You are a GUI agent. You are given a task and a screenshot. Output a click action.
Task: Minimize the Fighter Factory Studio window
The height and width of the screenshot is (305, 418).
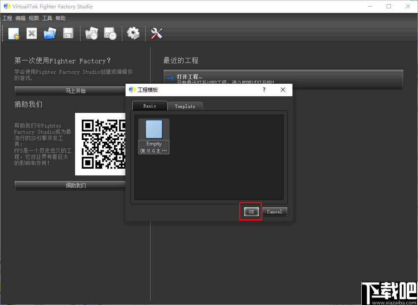click(x=370, y=6)
